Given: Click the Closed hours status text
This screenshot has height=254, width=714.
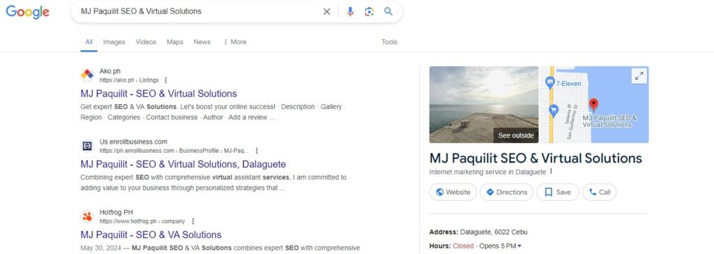Looking at the screenshot, I should pyautogui.click(x=463, y=246).
